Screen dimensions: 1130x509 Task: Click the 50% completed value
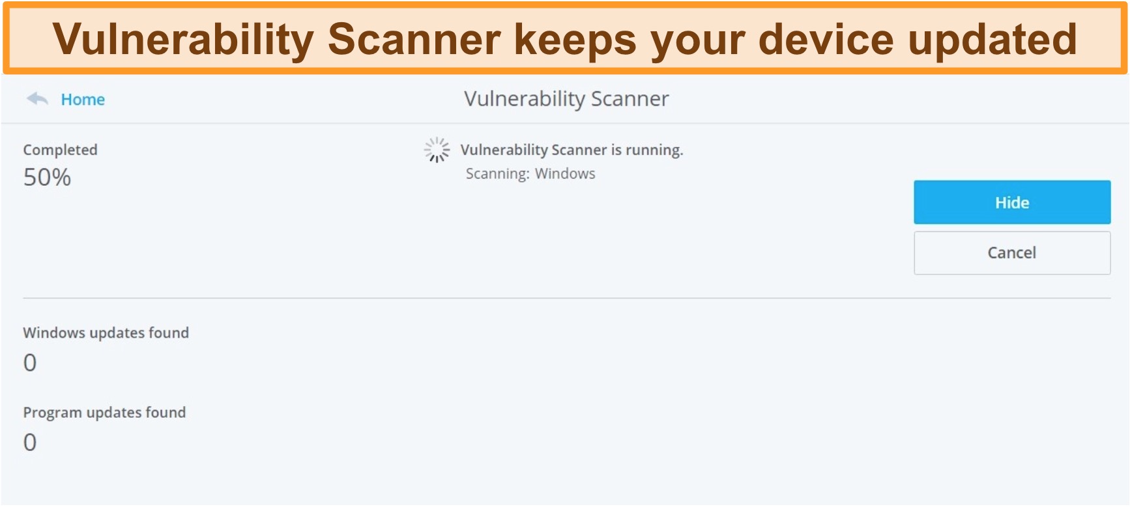coord(47,177)
